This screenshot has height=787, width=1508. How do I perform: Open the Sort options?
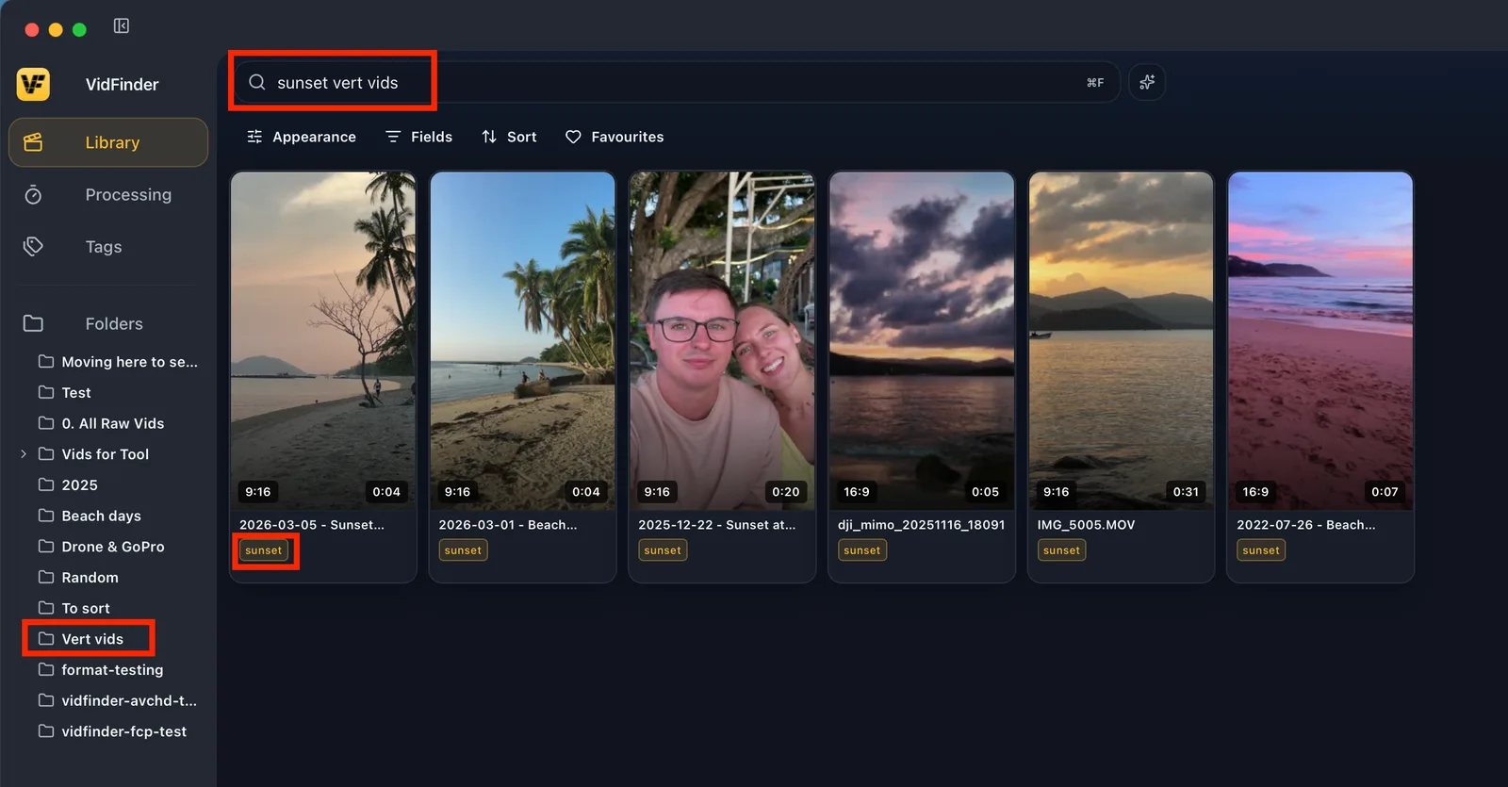point(509,137)
